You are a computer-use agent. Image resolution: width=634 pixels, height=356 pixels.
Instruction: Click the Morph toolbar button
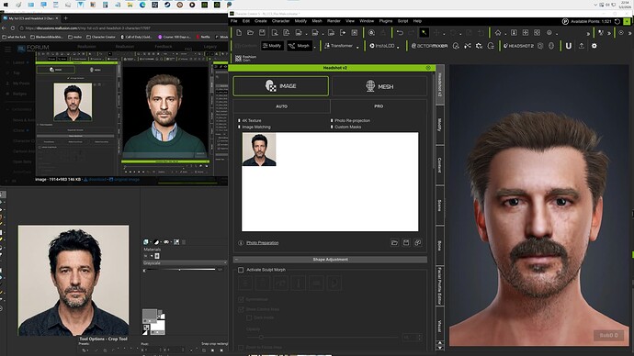click(300, 46)
